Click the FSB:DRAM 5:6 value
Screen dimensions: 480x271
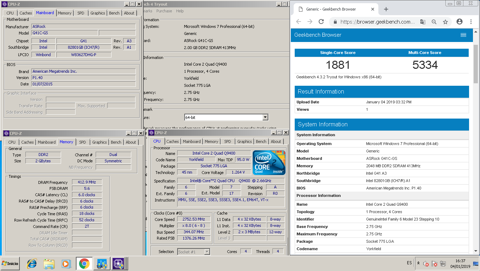pyautogui.click(x=87, y=188)
